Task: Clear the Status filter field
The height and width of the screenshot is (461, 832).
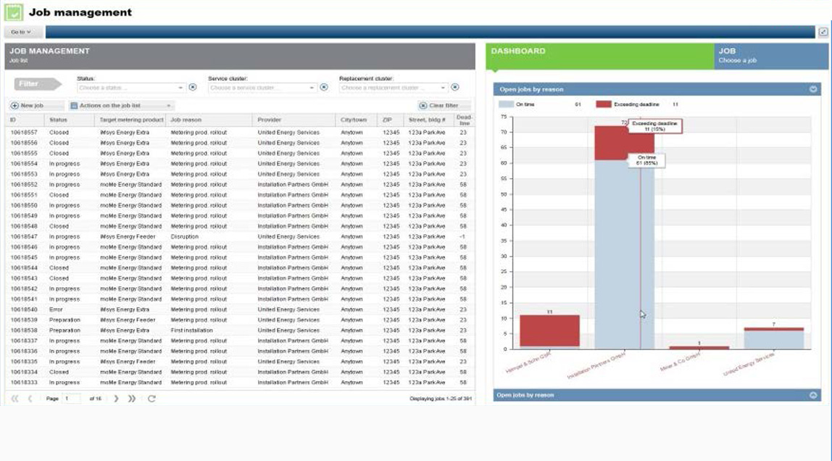Action: click(191, 86)
